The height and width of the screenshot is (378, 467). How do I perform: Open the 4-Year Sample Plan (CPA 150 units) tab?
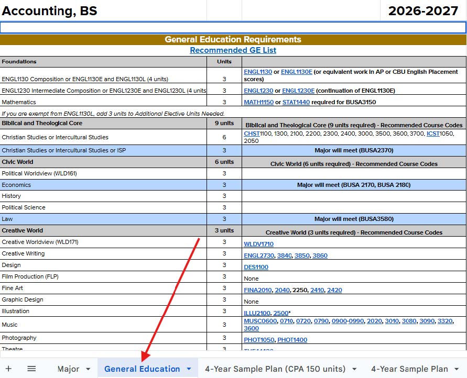click(x=275, y=369)
